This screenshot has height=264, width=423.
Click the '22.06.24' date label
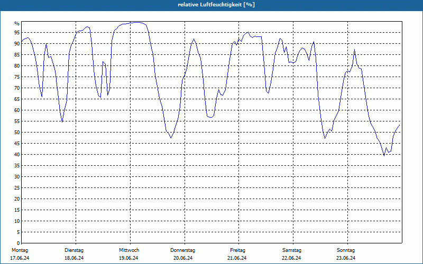pyautogui.click(x=291, y=258)
